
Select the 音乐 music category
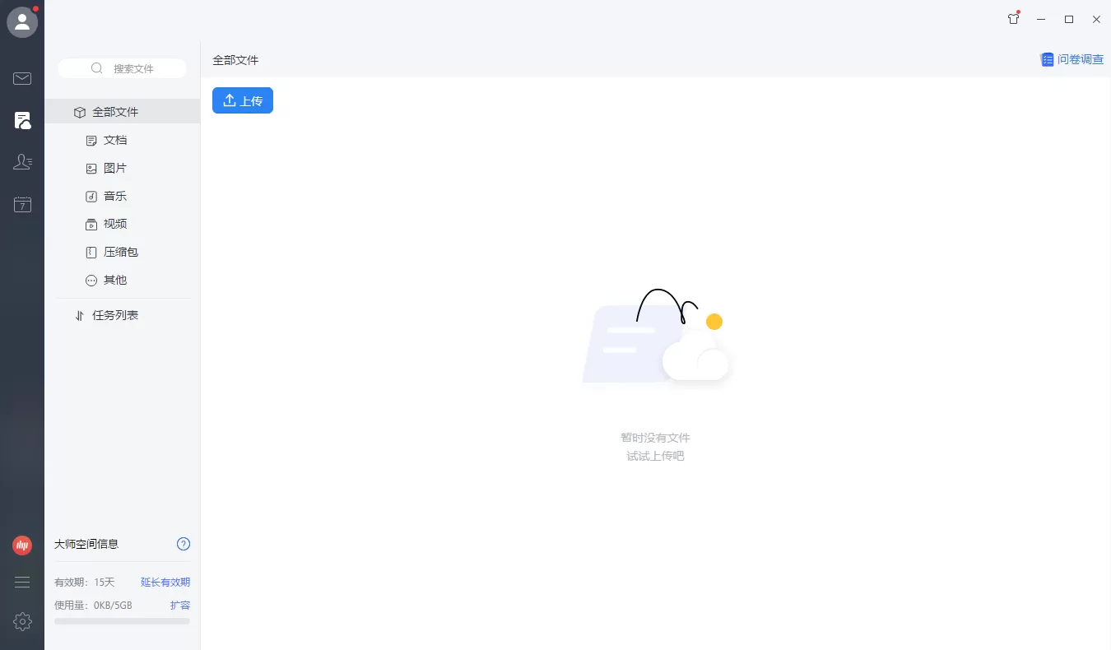[x=114, y=196]
